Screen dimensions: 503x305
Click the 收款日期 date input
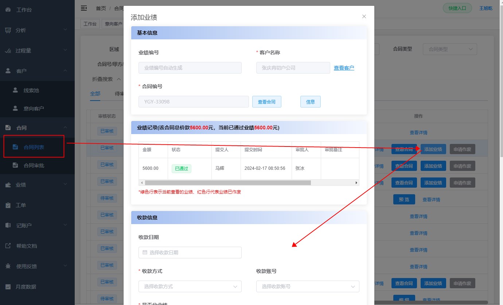coord(190,253)
